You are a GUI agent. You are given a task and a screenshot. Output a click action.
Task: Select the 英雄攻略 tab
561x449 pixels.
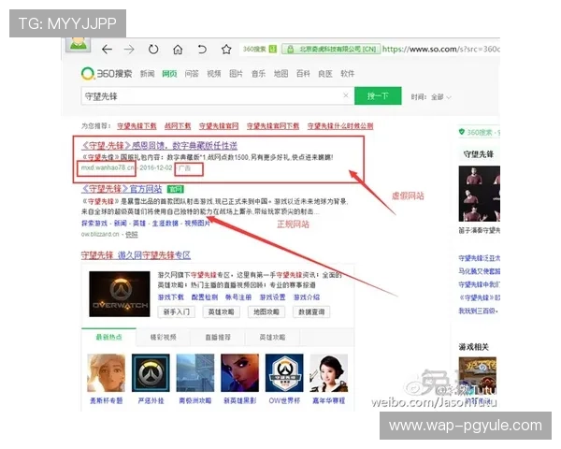coord(272,337)
